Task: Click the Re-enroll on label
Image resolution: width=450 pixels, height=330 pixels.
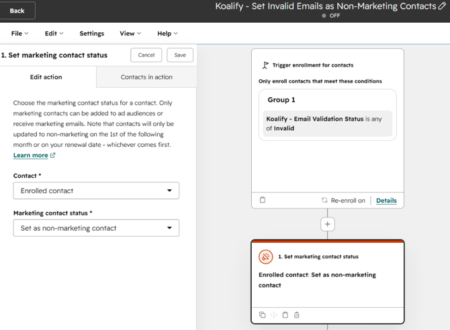Action: click(x=348, y=201)
